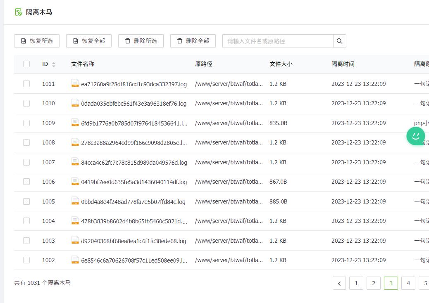This screenshot has height=303, width=429.
Task: Click the 恢复所选 button
Action: [37, 41]
